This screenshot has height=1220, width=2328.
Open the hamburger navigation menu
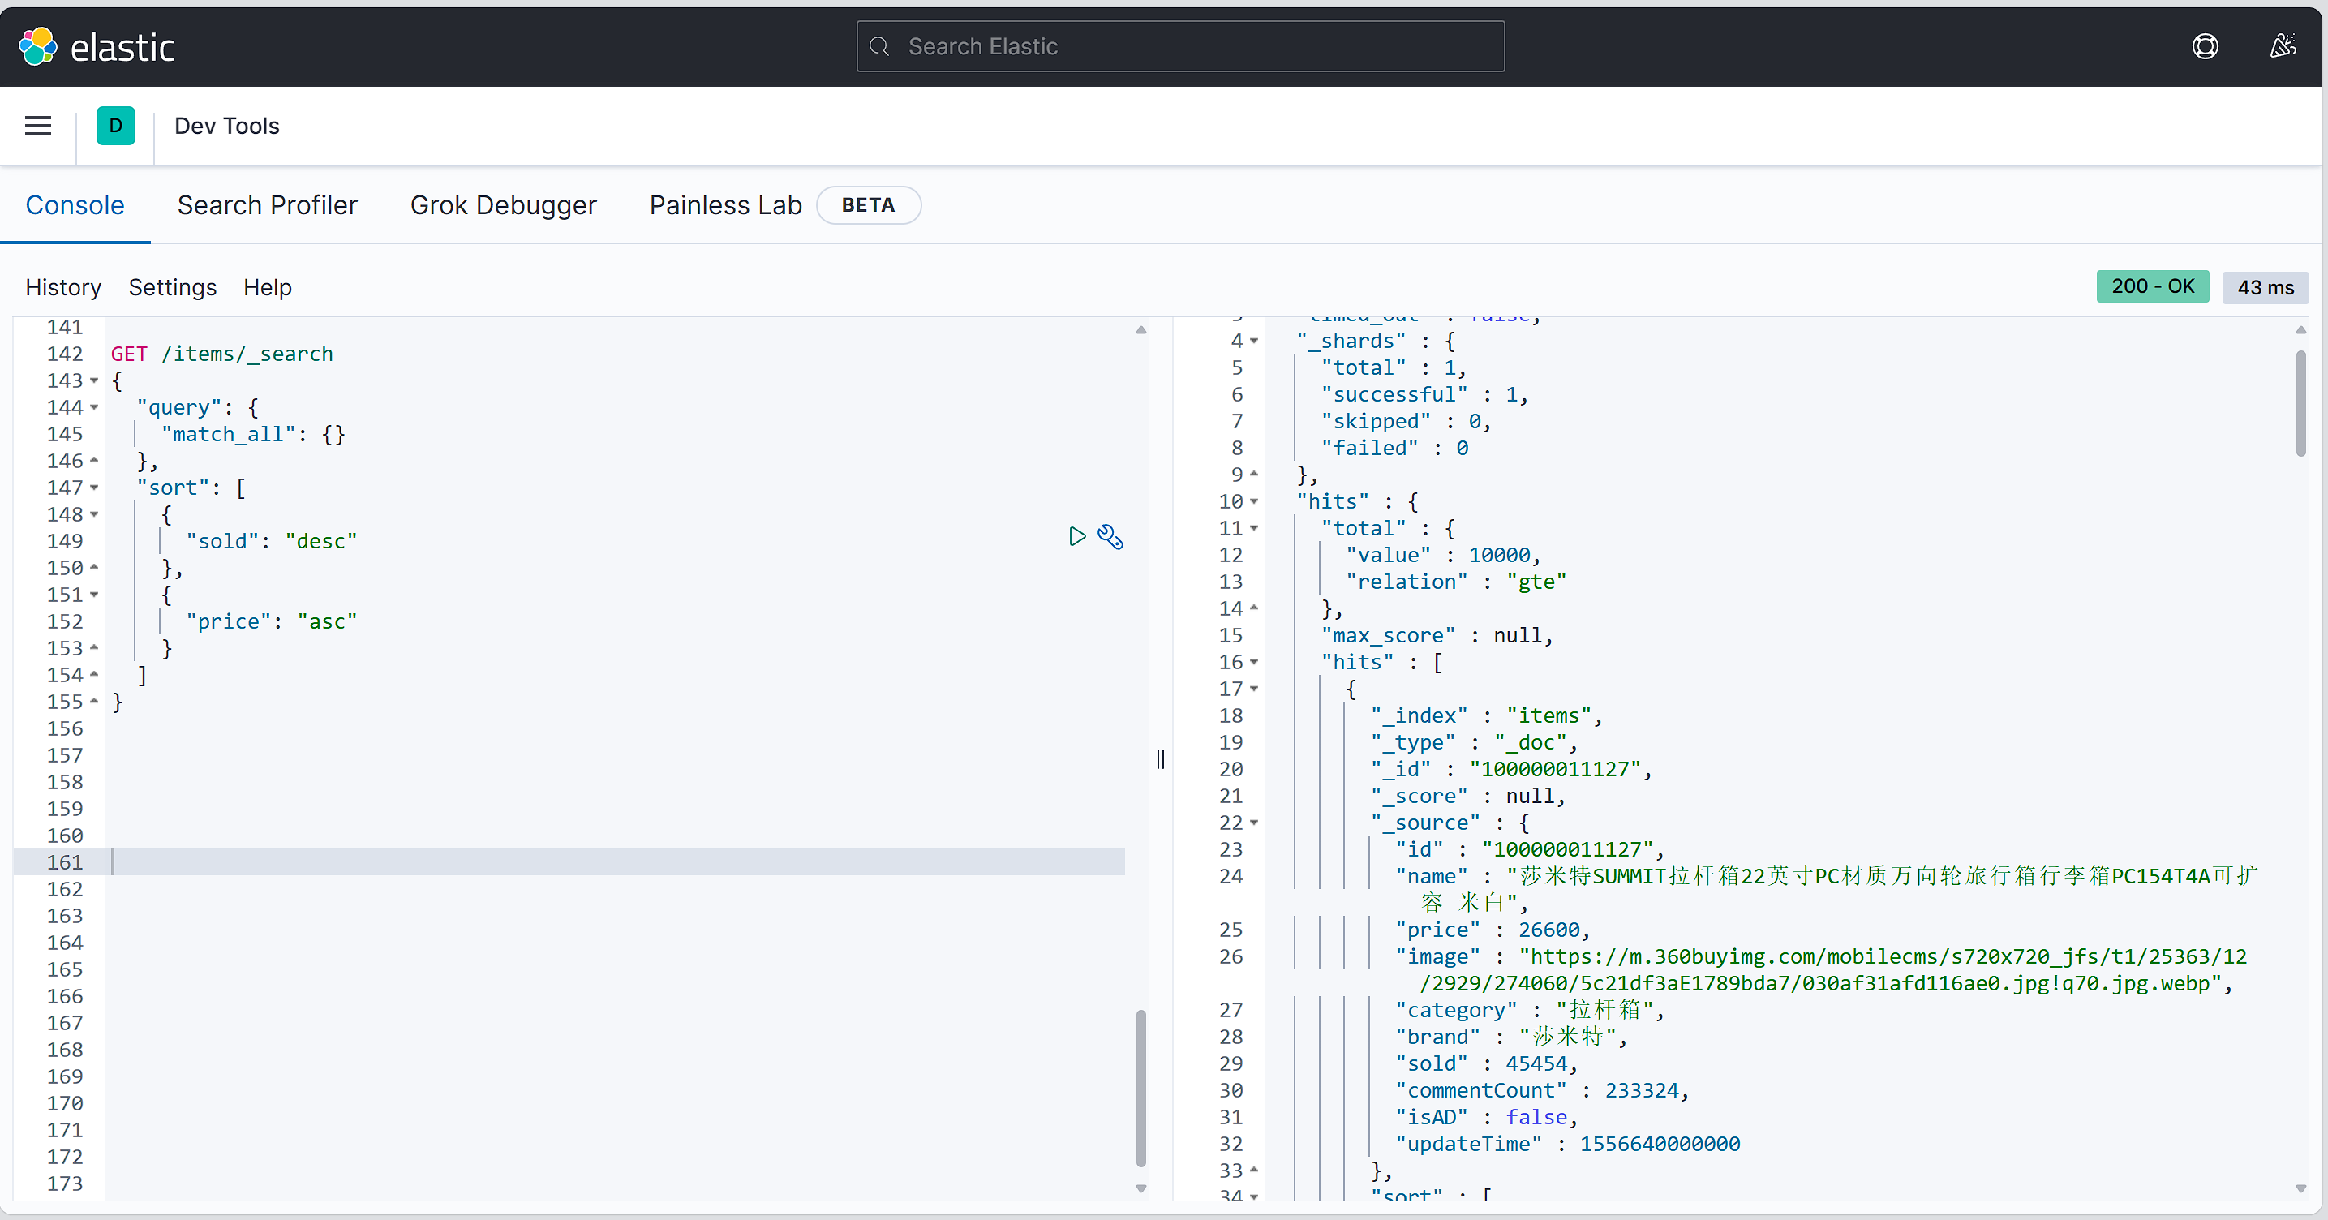tap(38, 126)
